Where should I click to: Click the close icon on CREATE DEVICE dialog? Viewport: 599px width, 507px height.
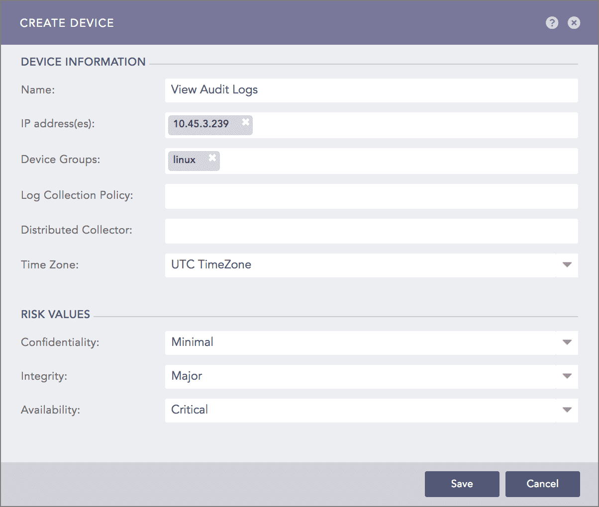pos(574,23)
